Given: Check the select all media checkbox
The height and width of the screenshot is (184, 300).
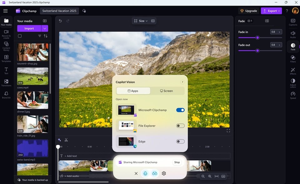Looking at the screenshot, I should (20, 36).
